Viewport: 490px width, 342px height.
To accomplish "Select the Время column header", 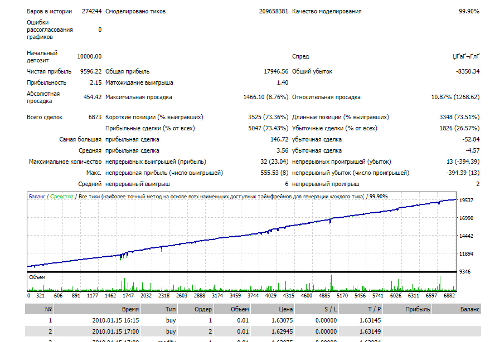I will 97,309.
